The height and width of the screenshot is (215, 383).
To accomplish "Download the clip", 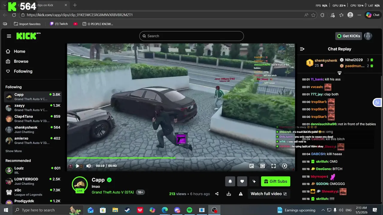I will point(229,194).
